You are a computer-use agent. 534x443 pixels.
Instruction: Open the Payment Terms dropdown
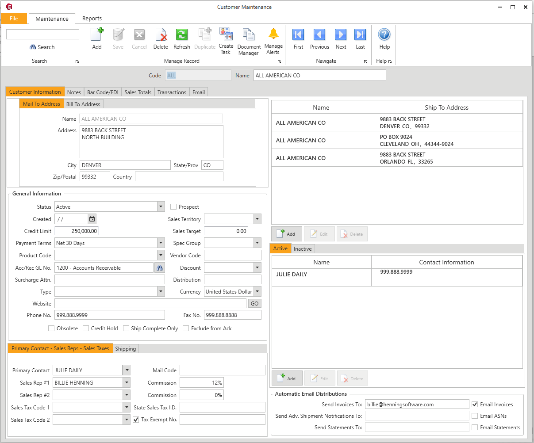[x=160, y=243]
